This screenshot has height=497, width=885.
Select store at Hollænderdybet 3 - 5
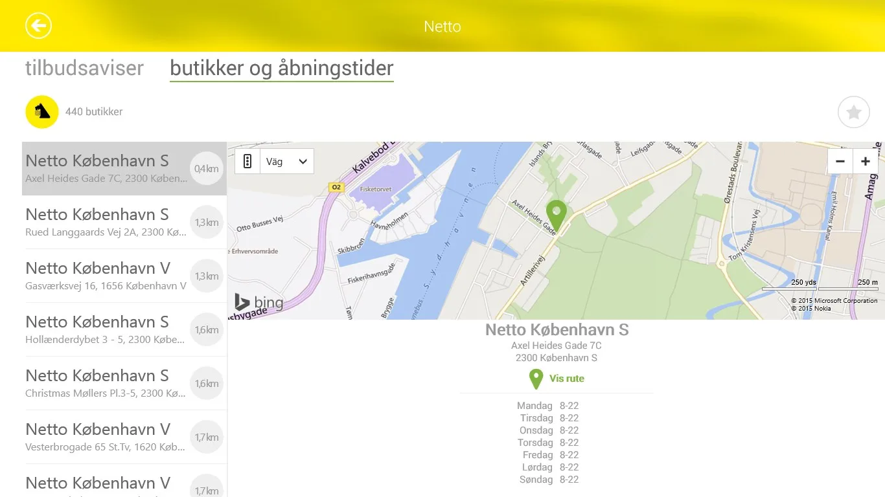(124, 330)
